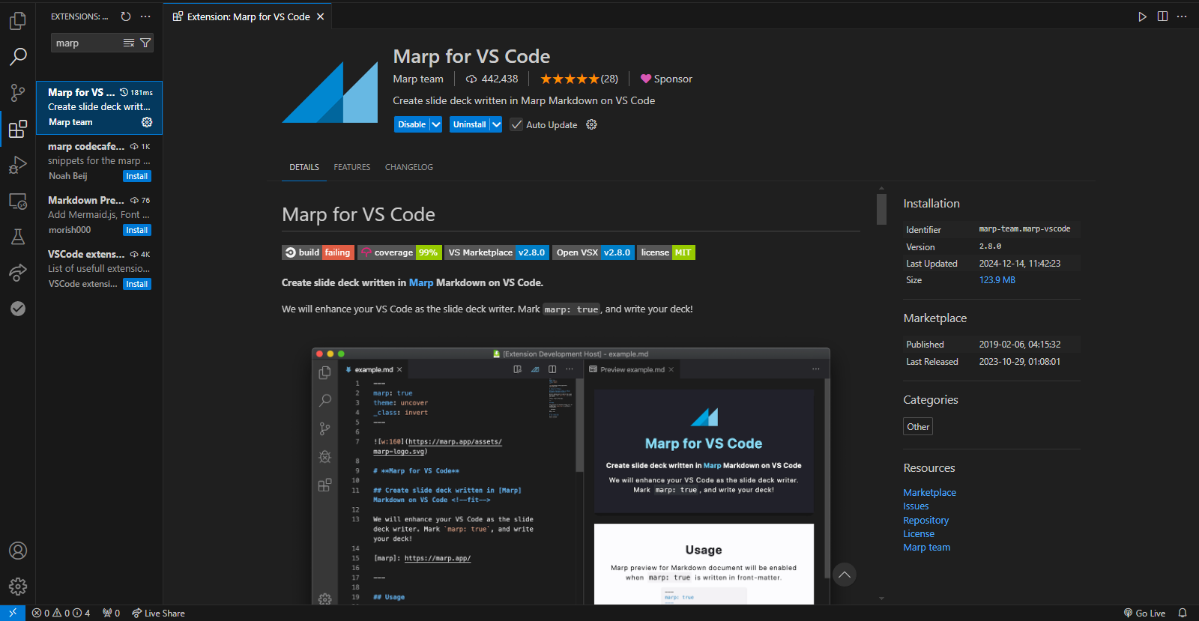The height and width of the screenshot is (621, 1199).
Task: Open the checkmark activity bar view
Action: [x=18, y=309]
